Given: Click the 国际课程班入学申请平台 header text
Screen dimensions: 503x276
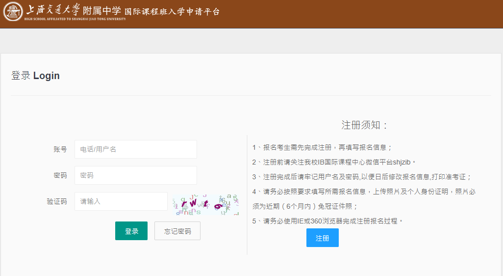Looking at the screenshot, I should point(172,11).
